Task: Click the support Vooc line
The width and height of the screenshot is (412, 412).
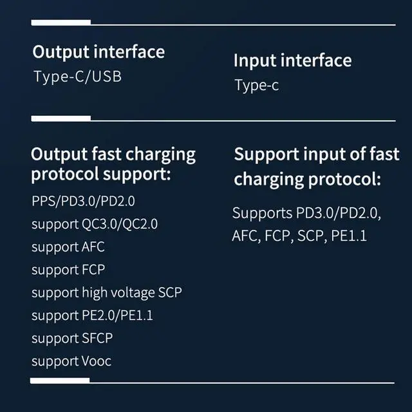Action: pos(71,361)
